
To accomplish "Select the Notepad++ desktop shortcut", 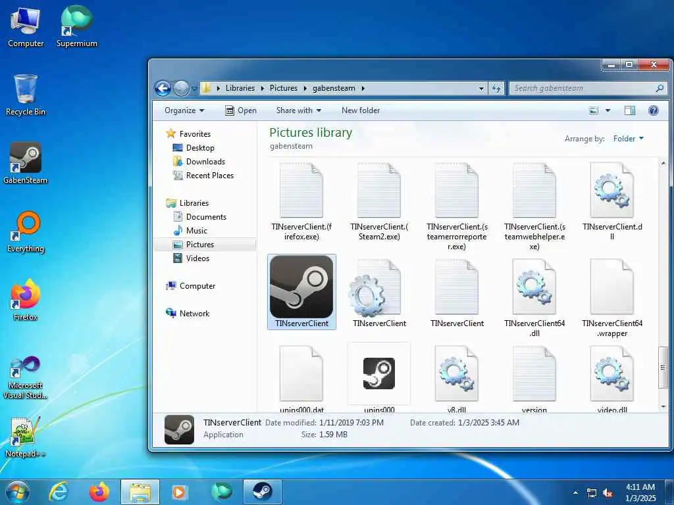I will (x=26, y=437).
